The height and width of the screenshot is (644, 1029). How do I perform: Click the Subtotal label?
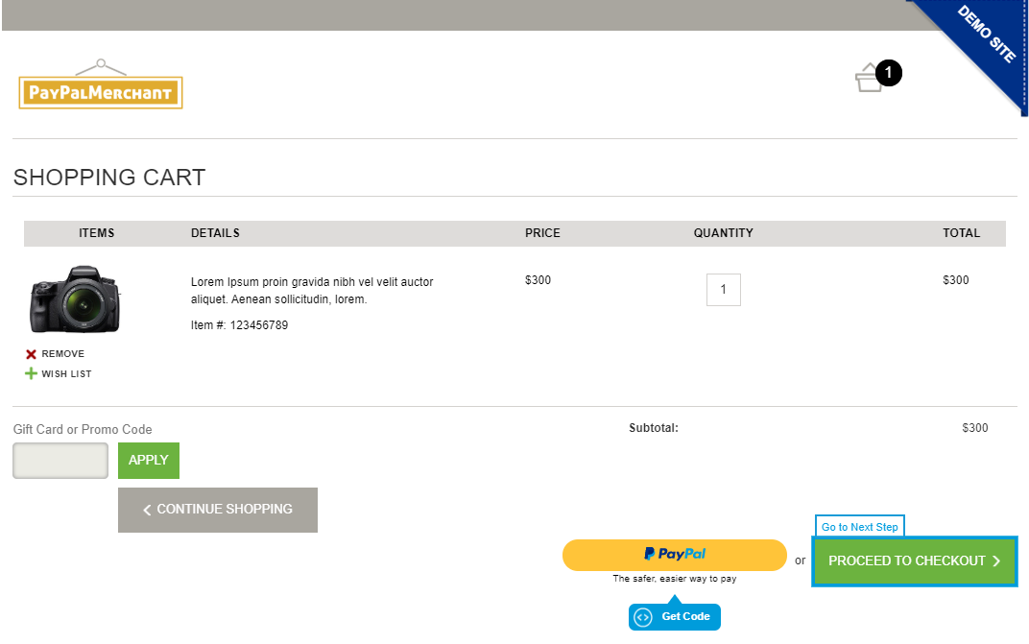654,428
